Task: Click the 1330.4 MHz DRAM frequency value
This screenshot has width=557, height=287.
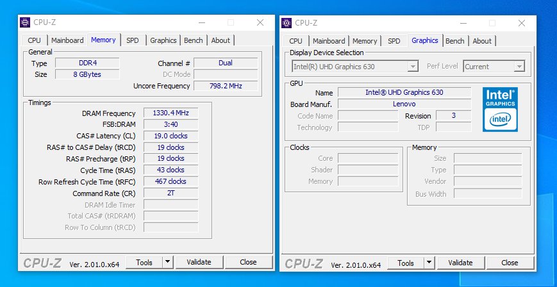Action: (x=171, y=113)
